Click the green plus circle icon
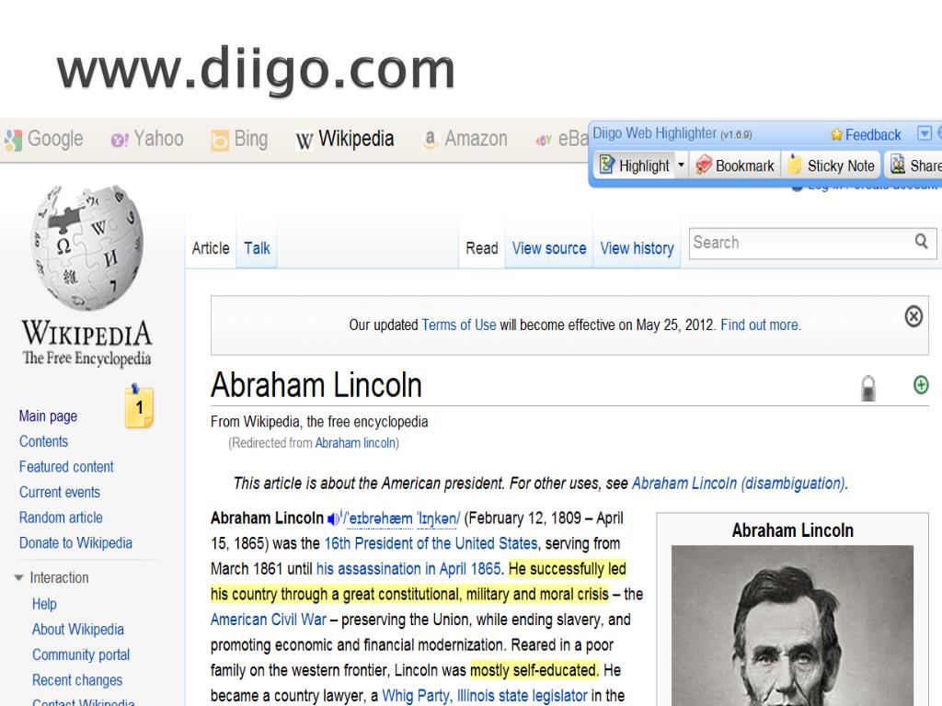Screen dimensions: 942x706 tap(921, 384)
